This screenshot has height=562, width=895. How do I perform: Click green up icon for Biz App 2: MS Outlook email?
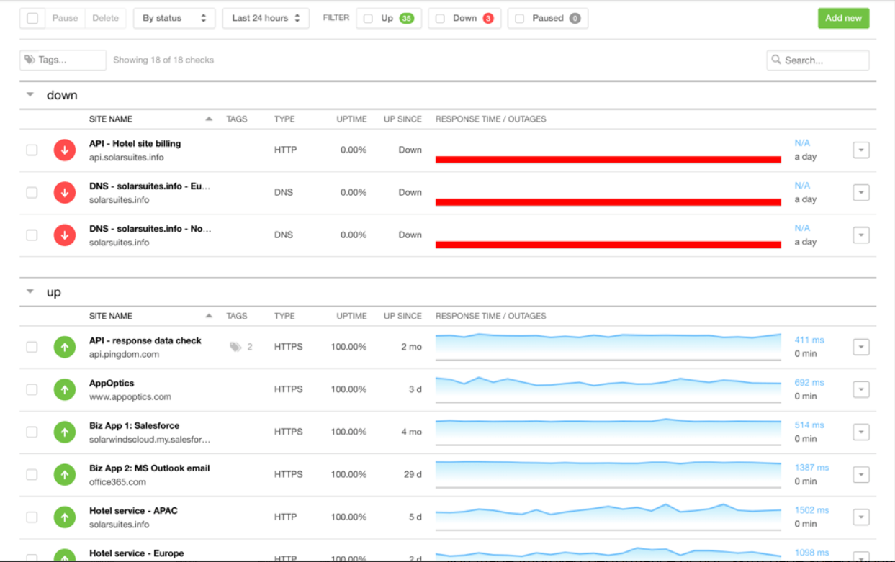(x=65, y=474)
